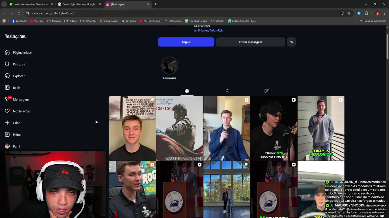
Task: Open Perfil avatar in sidebar
Action: tap(7, 146)
